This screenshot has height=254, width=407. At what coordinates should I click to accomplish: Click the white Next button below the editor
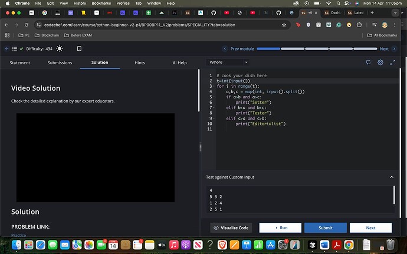click(370, 228)
